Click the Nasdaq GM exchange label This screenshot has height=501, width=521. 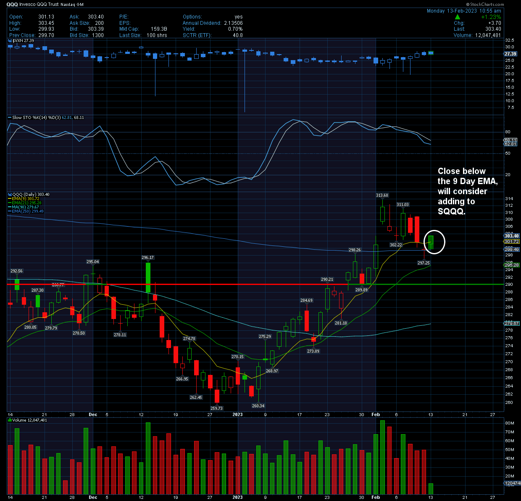pyautogui.click(x=72, y=5)
